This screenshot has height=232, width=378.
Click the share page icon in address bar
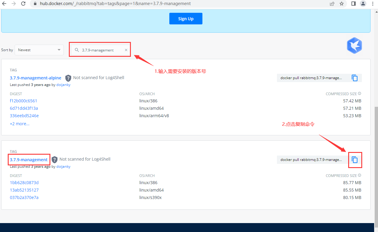point(332,4)
